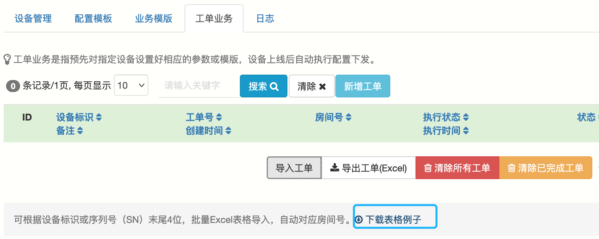Click the sort icon beside 执行状态

click(466, 117)
